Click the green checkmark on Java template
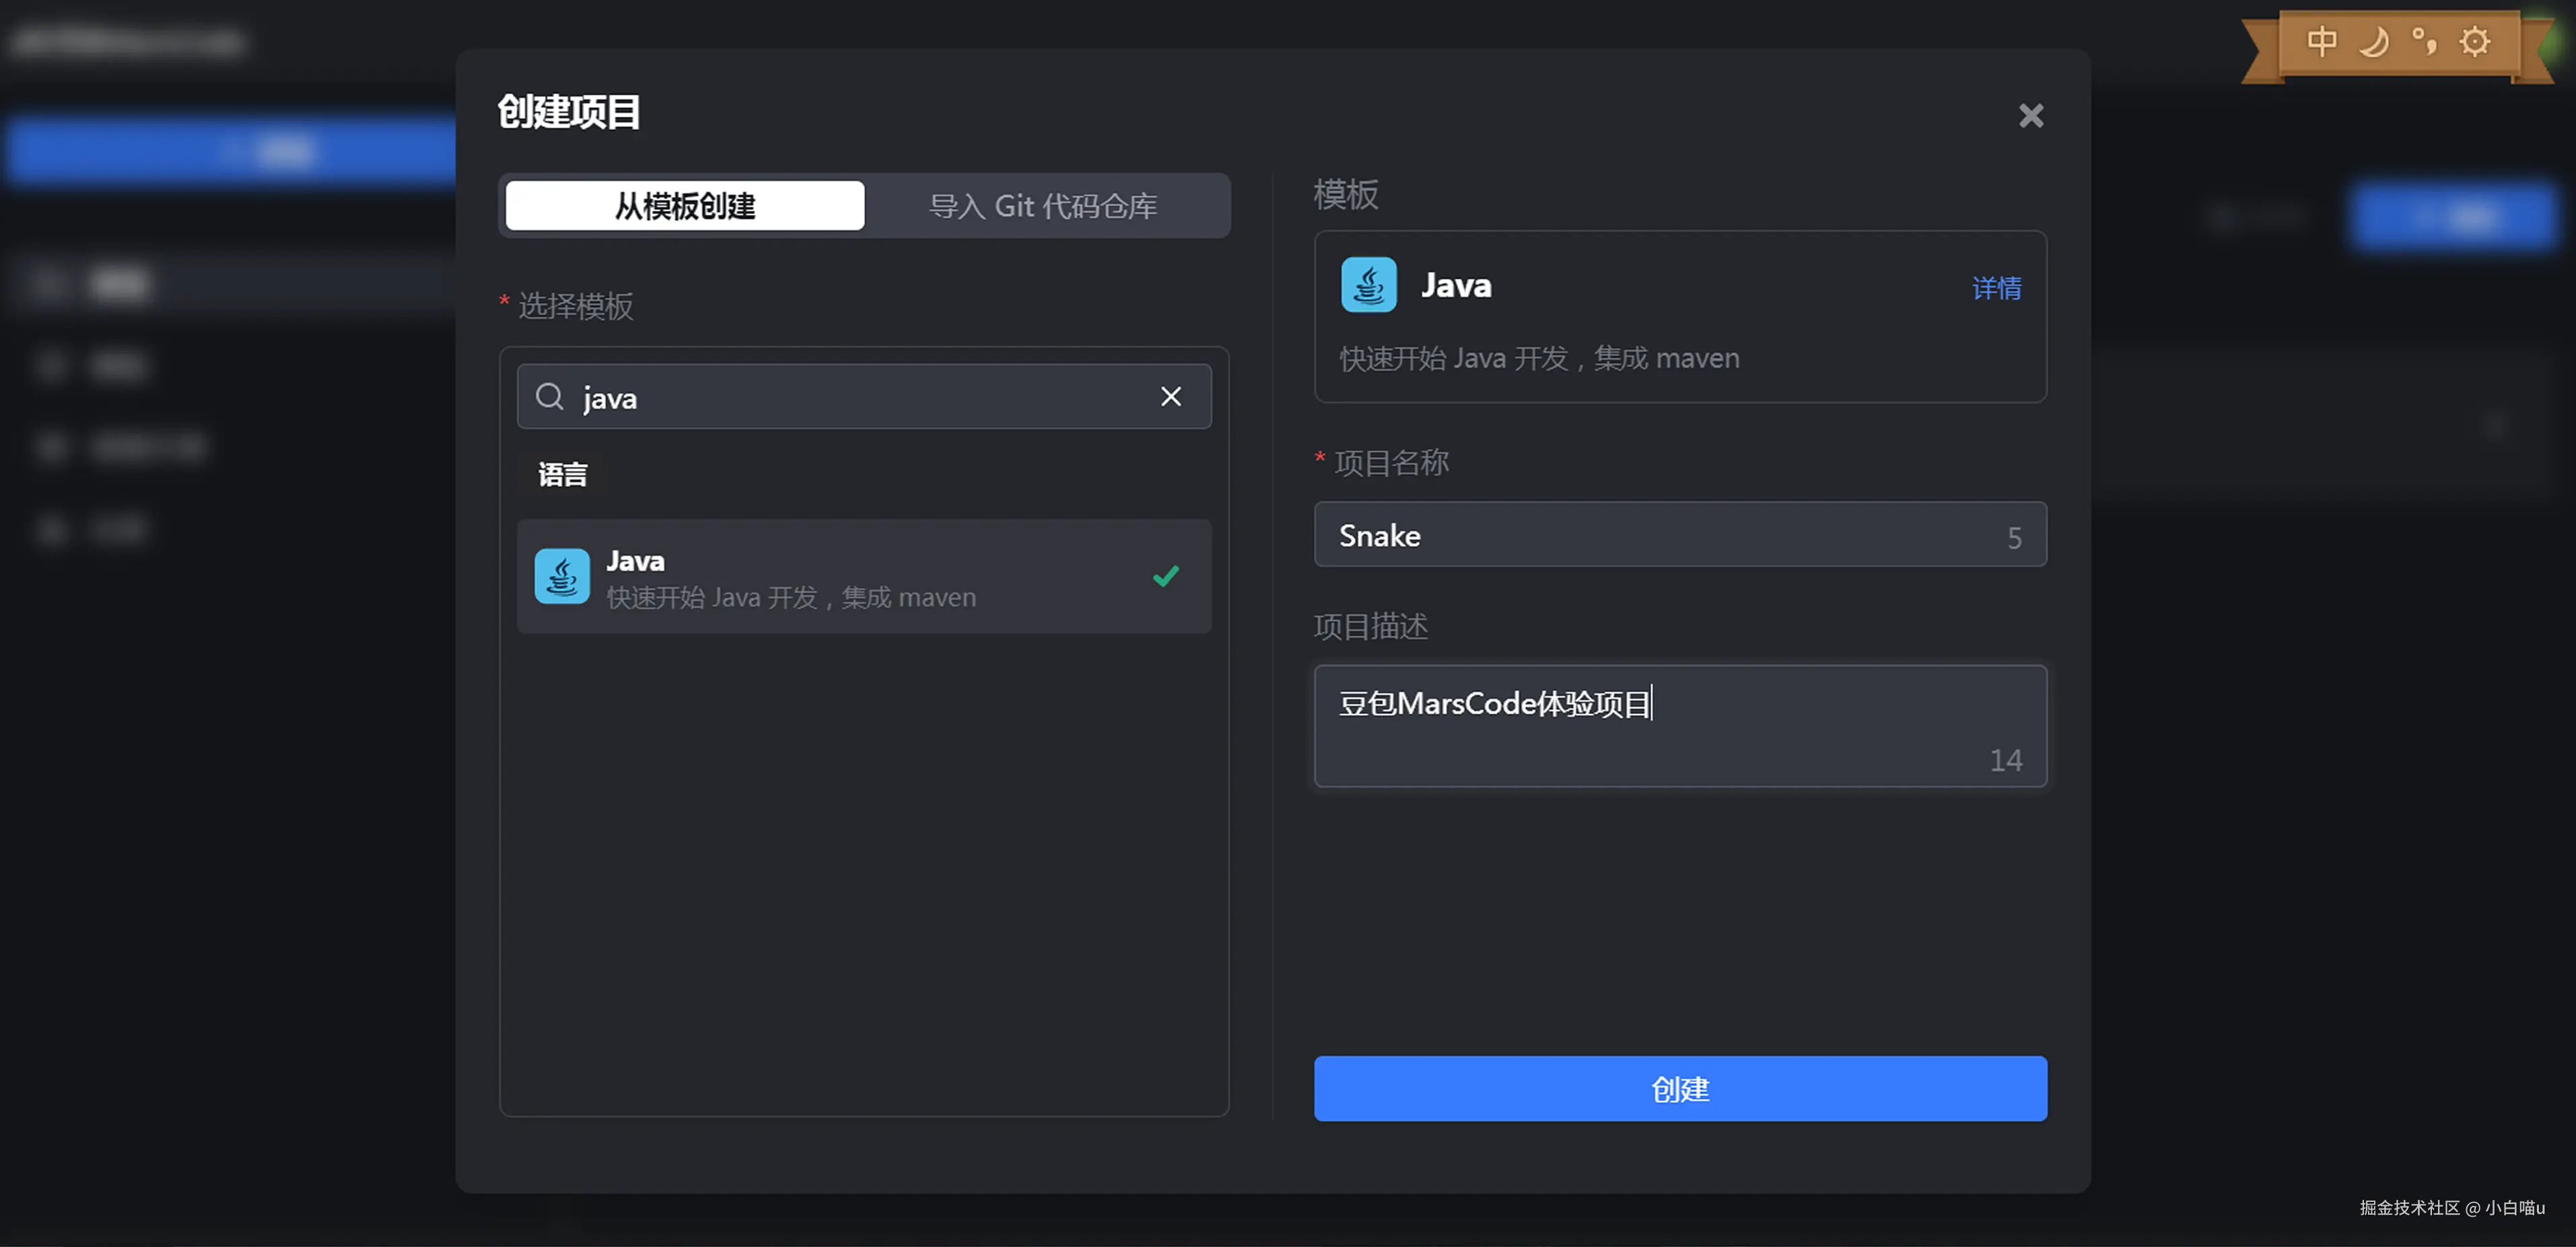This screenshot has height=1247, width=2576. [1165, 577]
